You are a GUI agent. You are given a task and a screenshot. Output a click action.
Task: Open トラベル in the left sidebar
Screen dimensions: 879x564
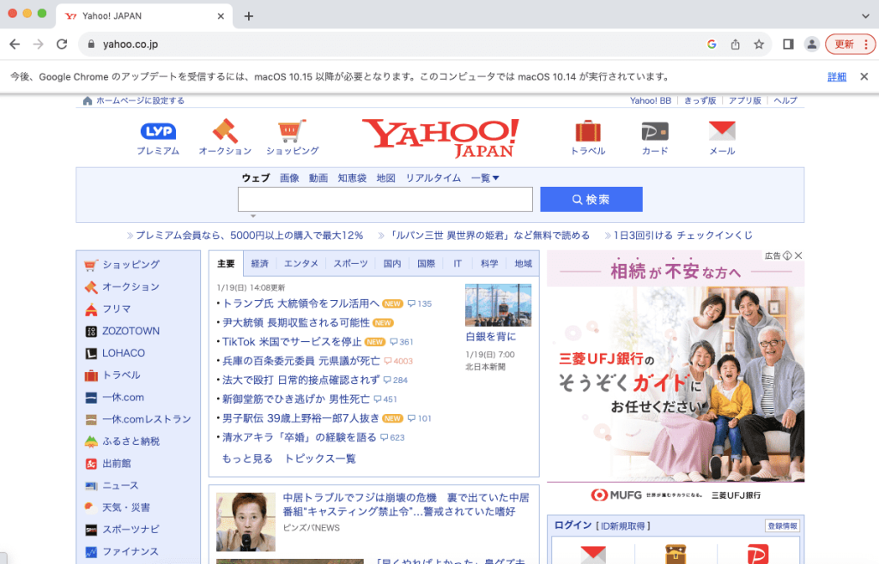121,375
